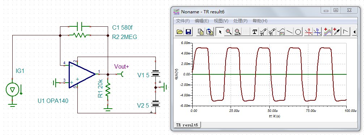Choose the line drawing tool

coord(290,32)
